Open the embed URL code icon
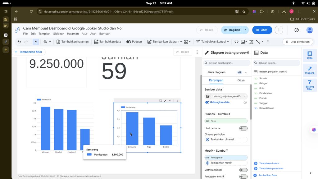Image resolution: width=318 pixels, height=179 pixels. pyautogui.click(x=236, y=42)
